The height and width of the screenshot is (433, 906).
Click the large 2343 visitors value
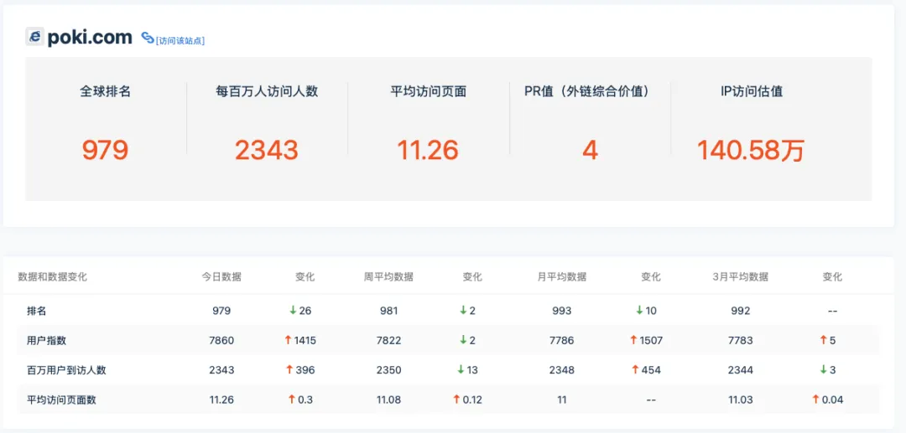pyautogui.click(x=267, y=151)
